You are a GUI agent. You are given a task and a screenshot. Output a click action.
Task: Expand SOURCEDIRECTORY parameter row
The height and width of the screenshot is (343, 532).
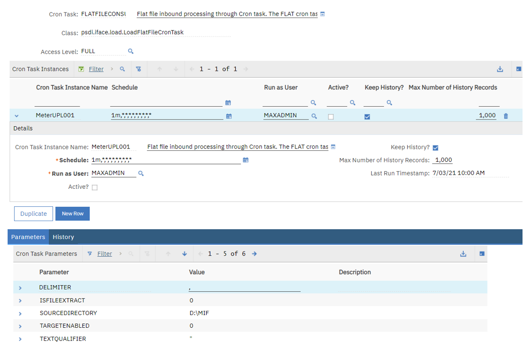click(20, 314)
